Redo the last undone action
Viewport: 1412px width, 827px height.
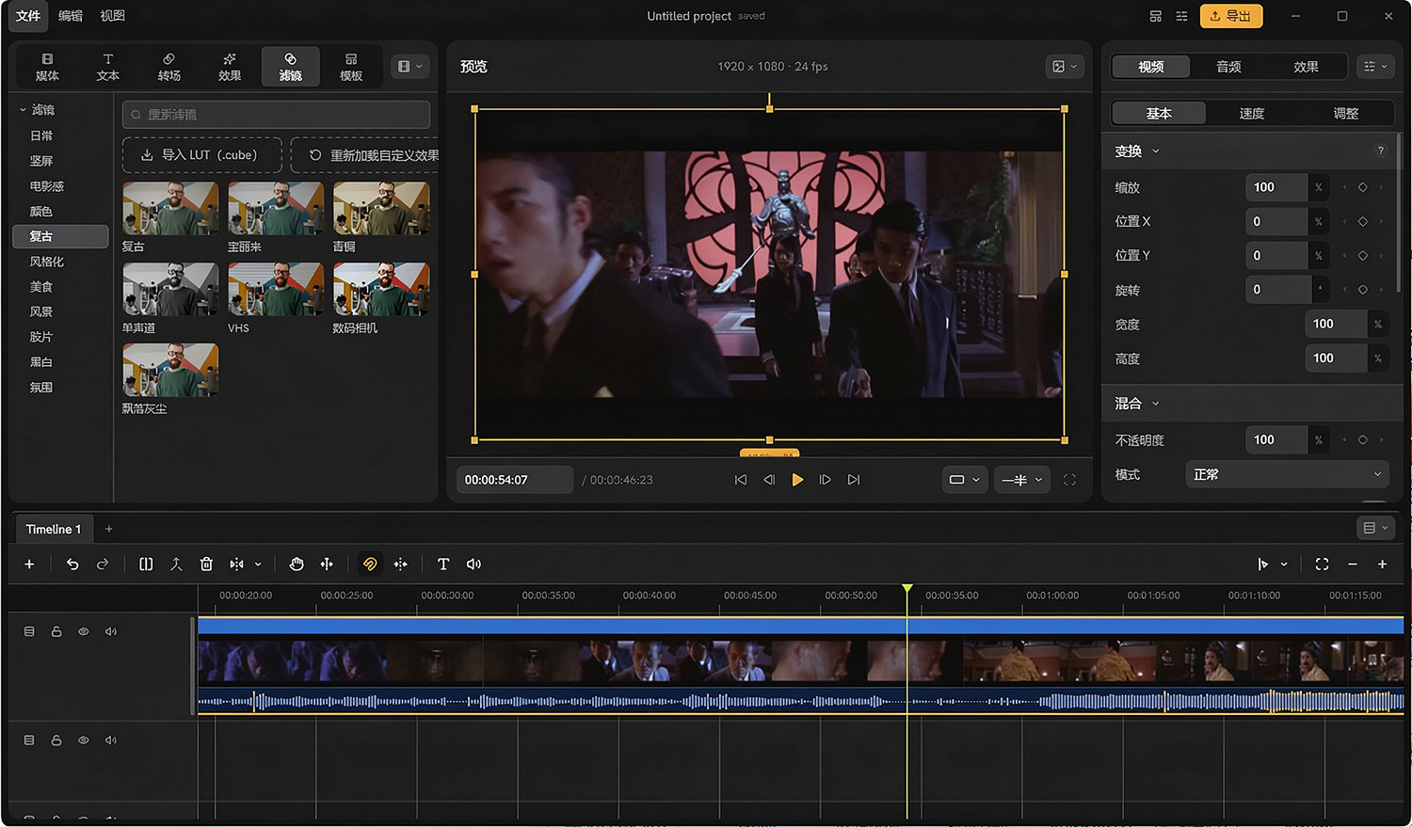[103, 565]
